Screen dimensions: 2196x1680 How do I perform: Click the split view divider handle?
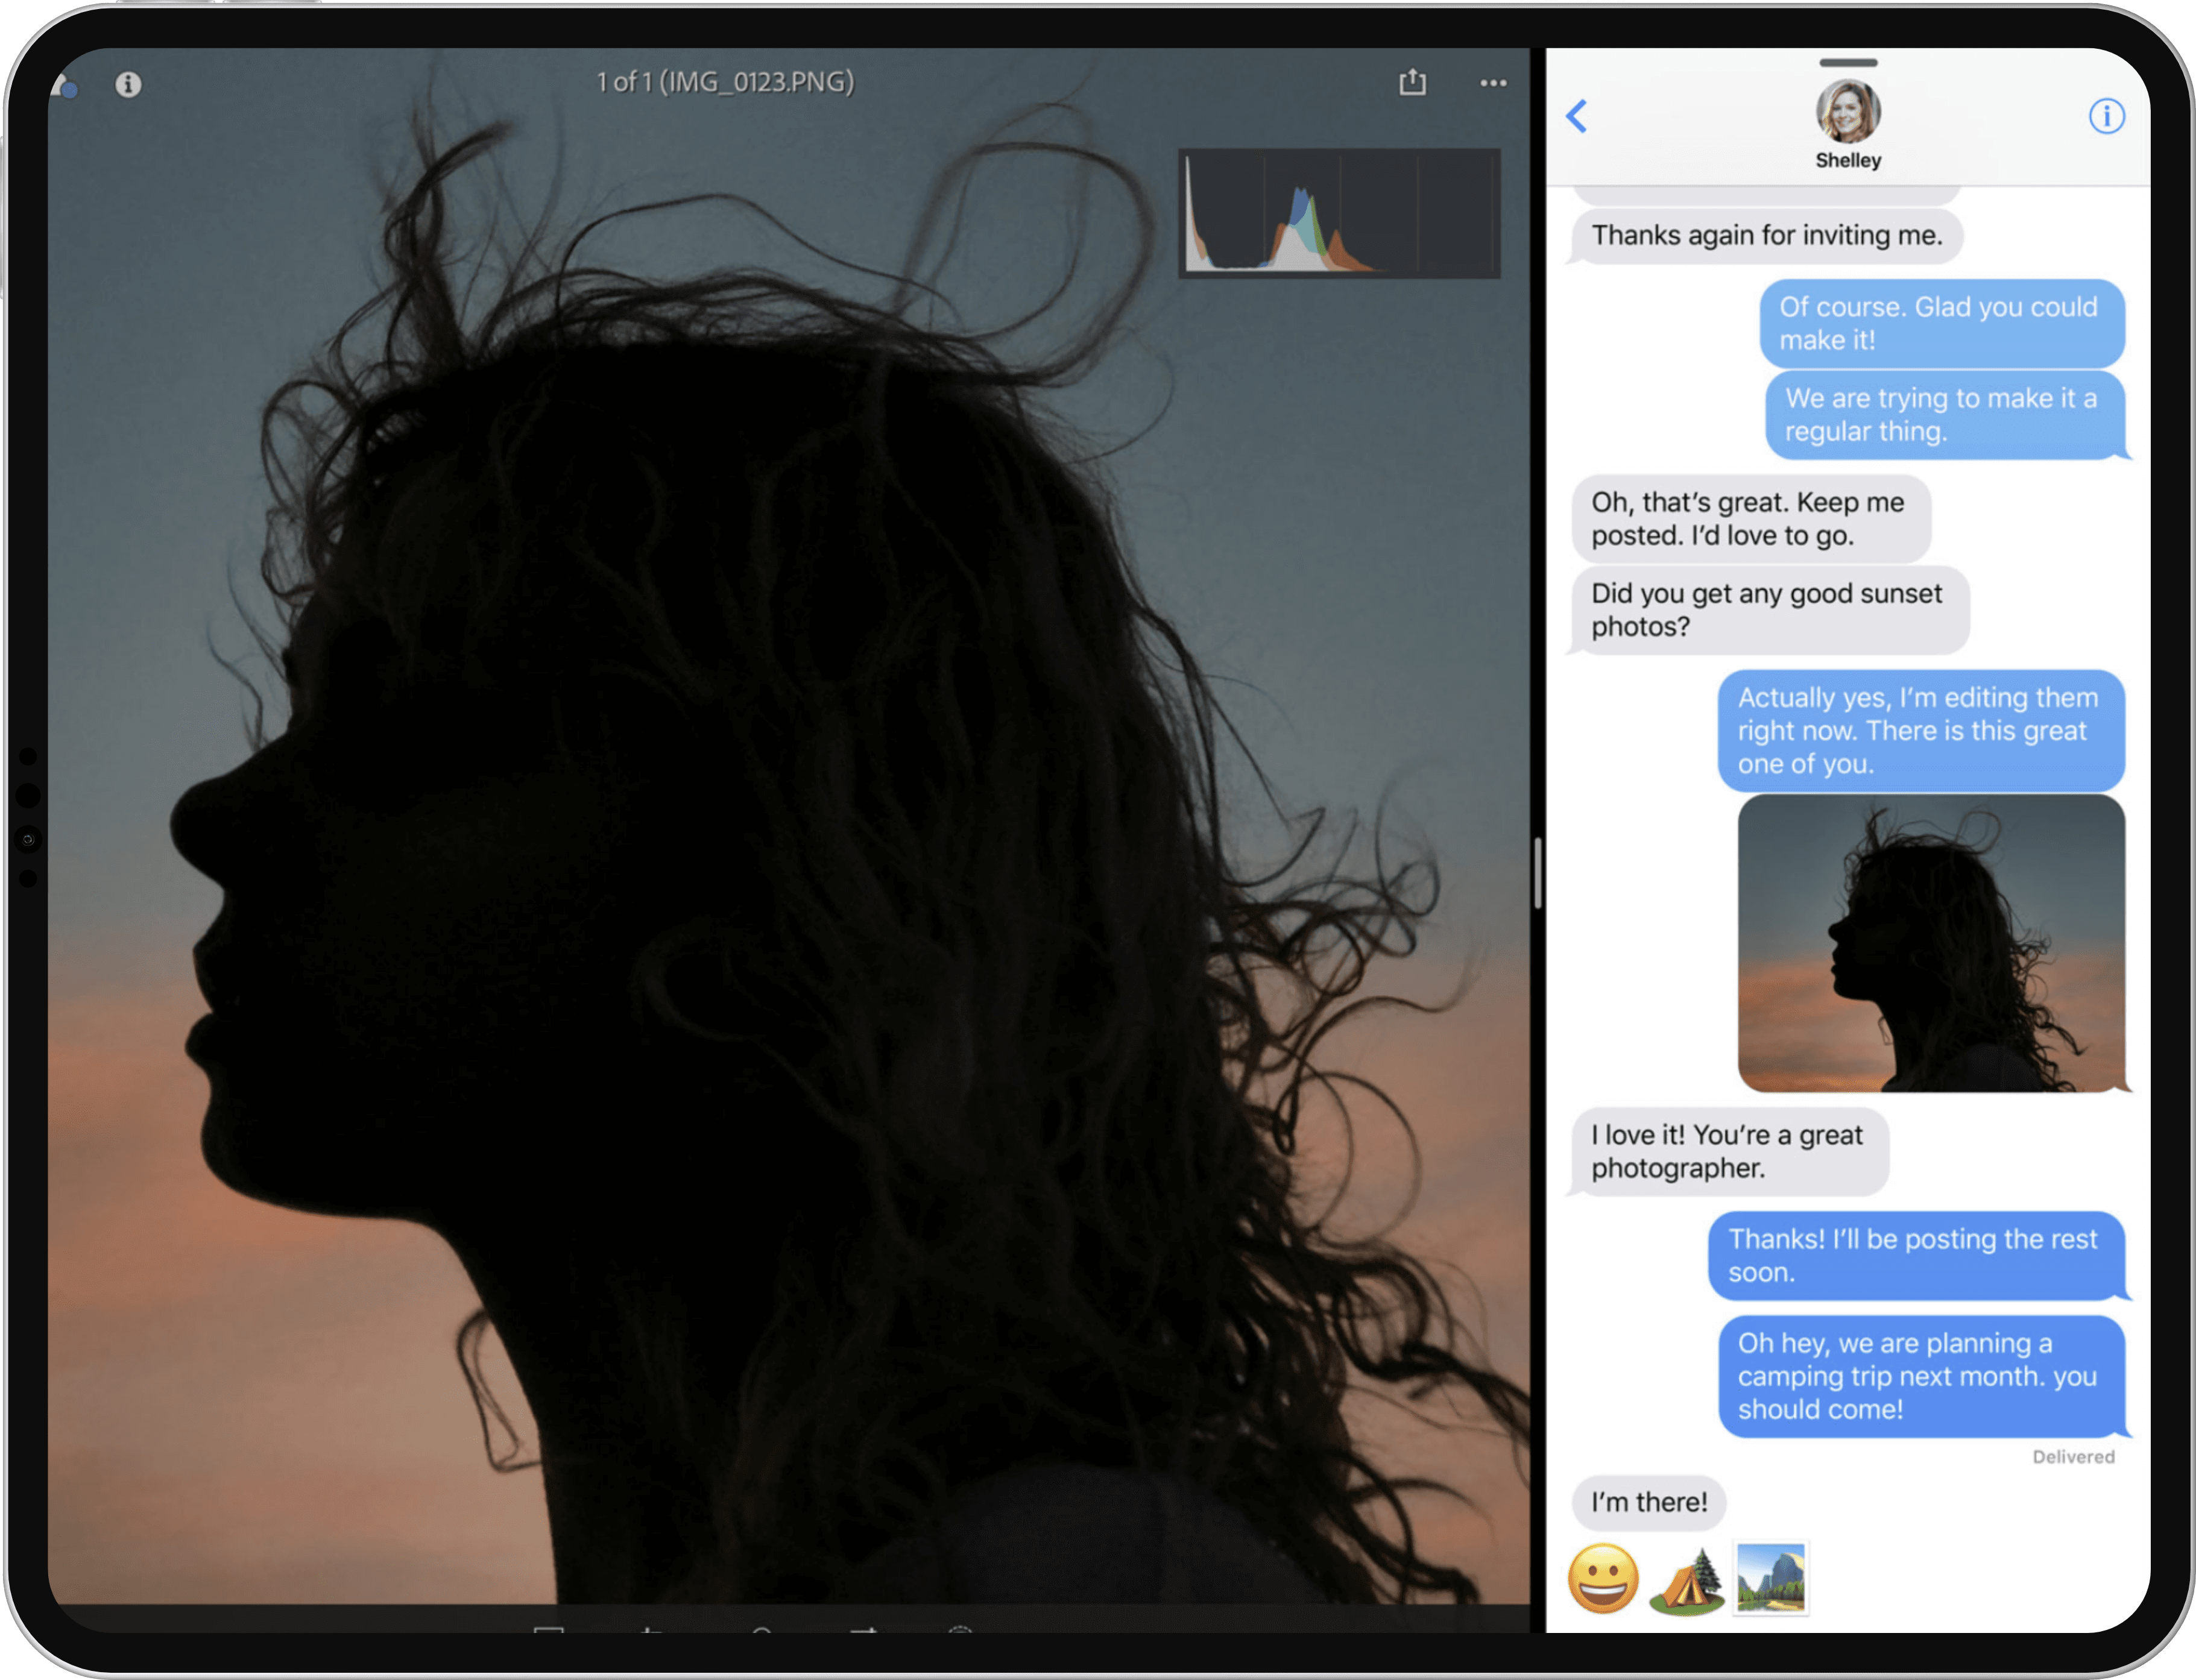tap(1537, 873)
